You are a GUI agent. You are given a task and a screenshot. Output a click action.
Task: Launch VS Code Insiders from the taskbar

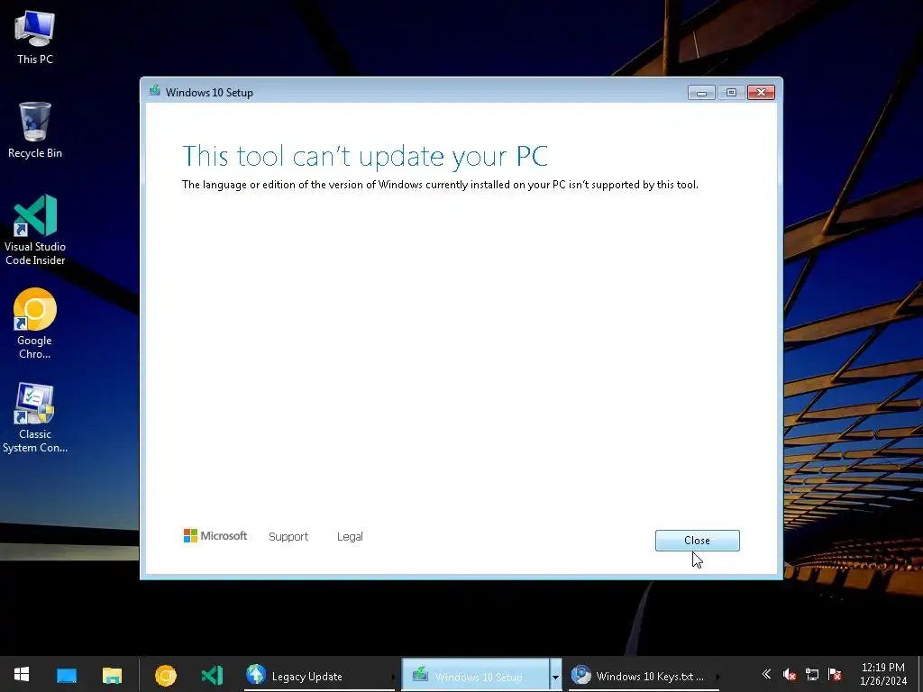[x=212, y=675]
